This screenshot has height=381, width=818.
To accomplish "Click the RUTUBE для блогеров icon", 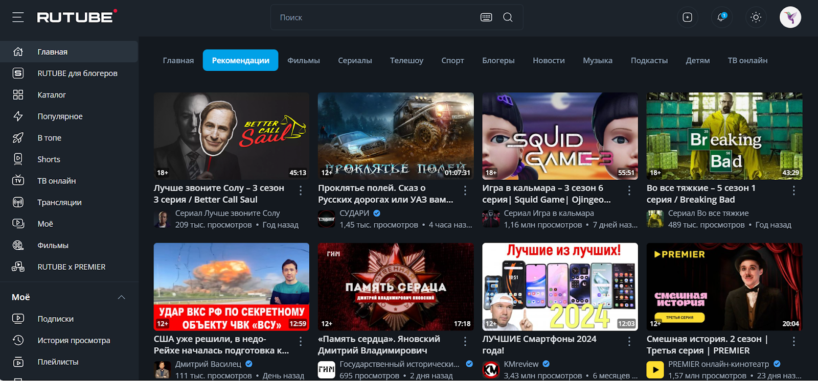I will 18,73.
